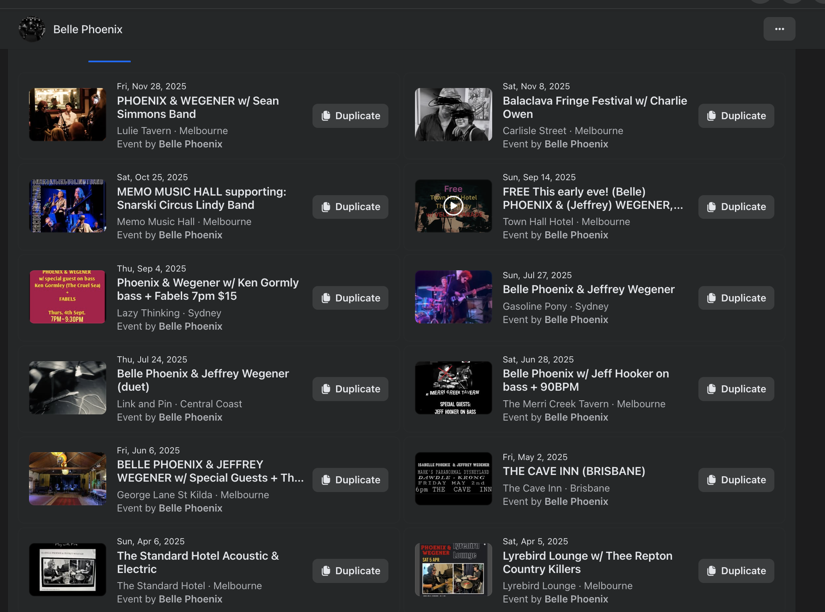This screenshot has width=825, height=612.
Task: Play the Town Hall Hotel event video
Action: (x=453, y=206)
